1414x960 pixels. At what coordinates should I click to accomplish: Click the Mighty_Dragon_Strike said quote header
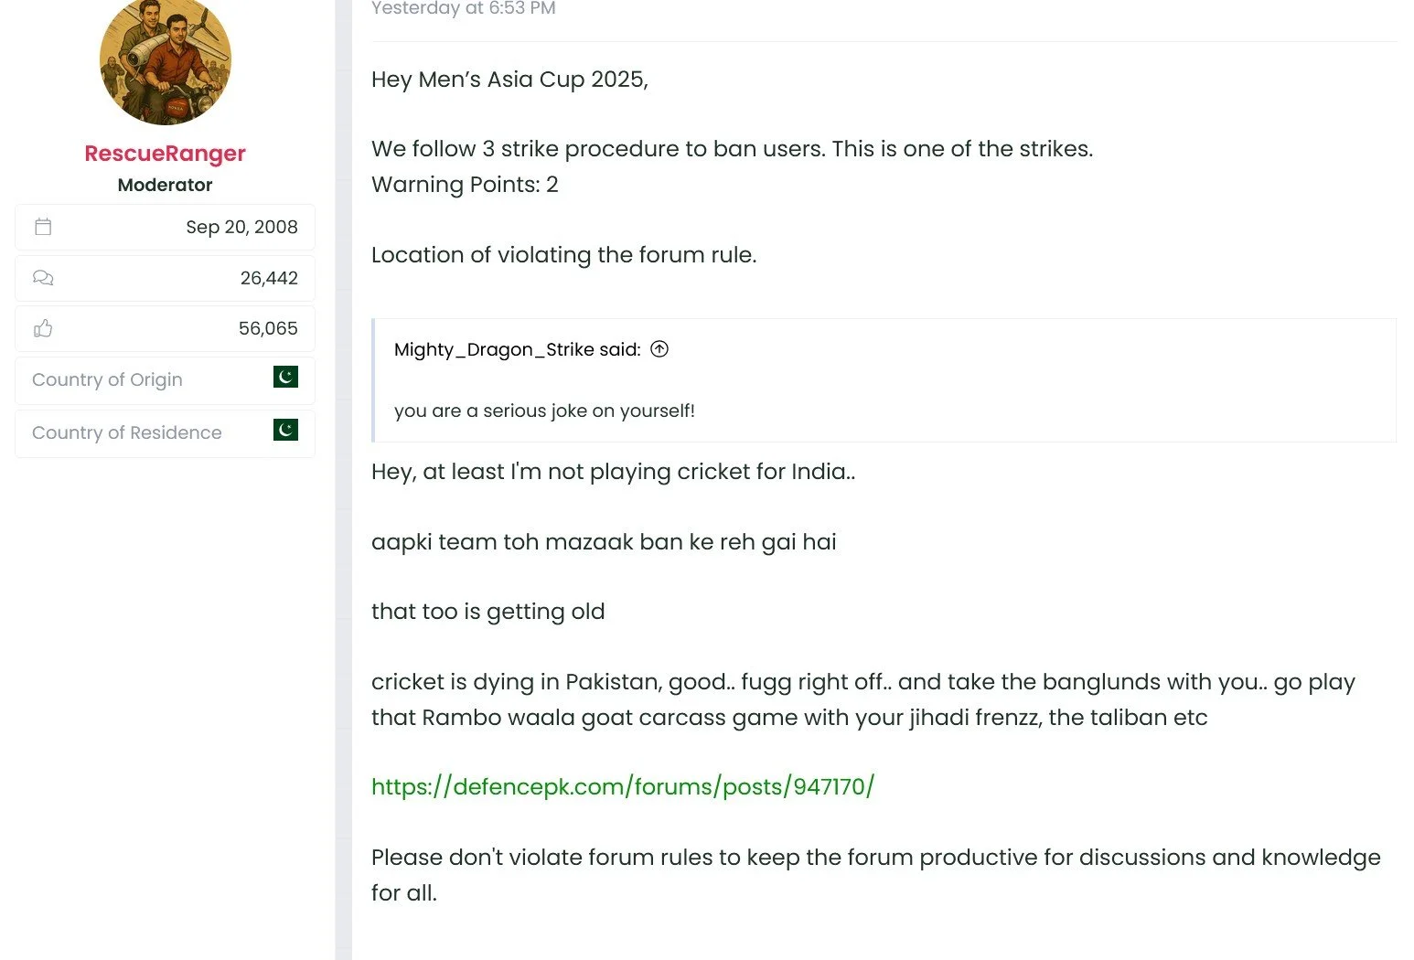[517, 349]
